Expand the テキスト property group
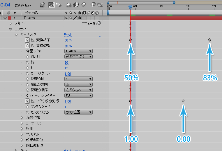This screenshot has height=151, width=222. [11, 23]
